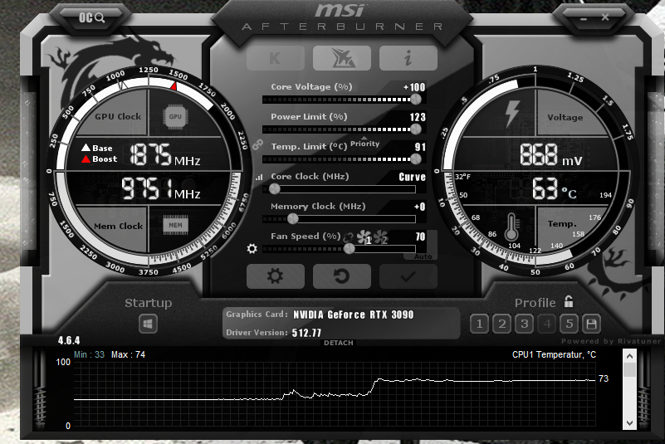This screenshot has height=444, width=665.
Task: Reset settings with the circular arrow button
Action: [342, 276]
